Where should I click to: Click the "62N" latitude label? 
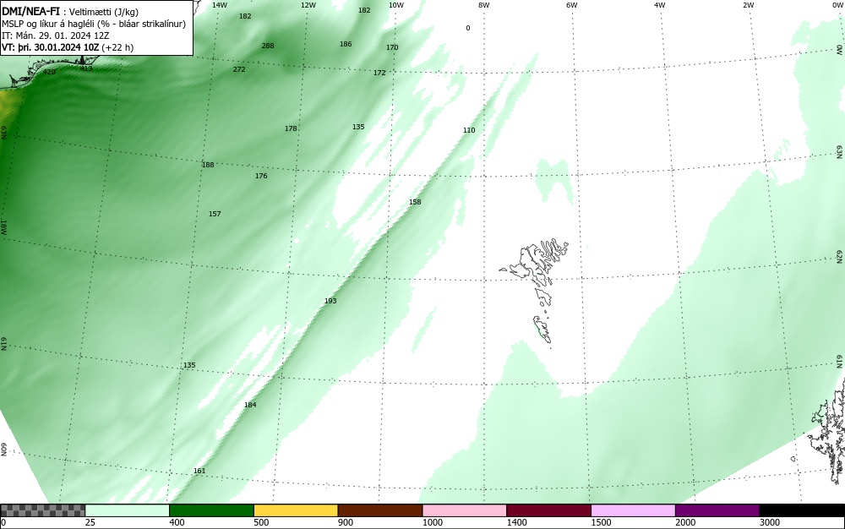point(840,256)
